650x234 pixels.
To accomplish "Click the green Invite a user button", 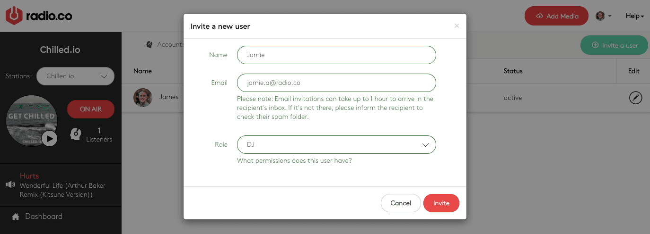I will 615,45.
